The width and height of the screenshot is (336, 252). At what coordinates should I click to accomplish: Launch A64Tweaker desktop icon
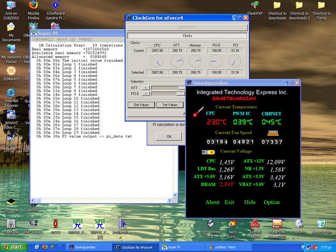33,227
